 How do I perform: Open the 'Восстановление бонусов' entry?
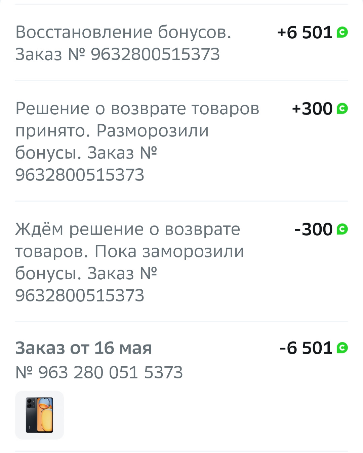pos(123,33)
